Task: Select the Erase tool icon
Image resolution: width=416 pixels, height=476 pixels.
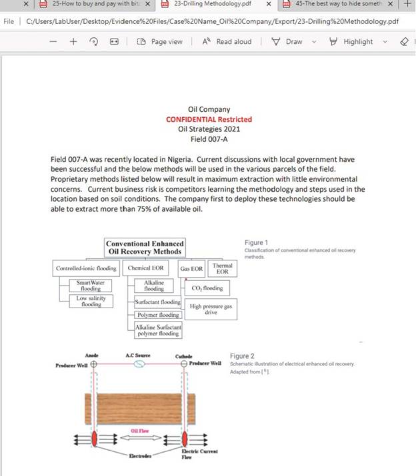Action: coord(403,41)
